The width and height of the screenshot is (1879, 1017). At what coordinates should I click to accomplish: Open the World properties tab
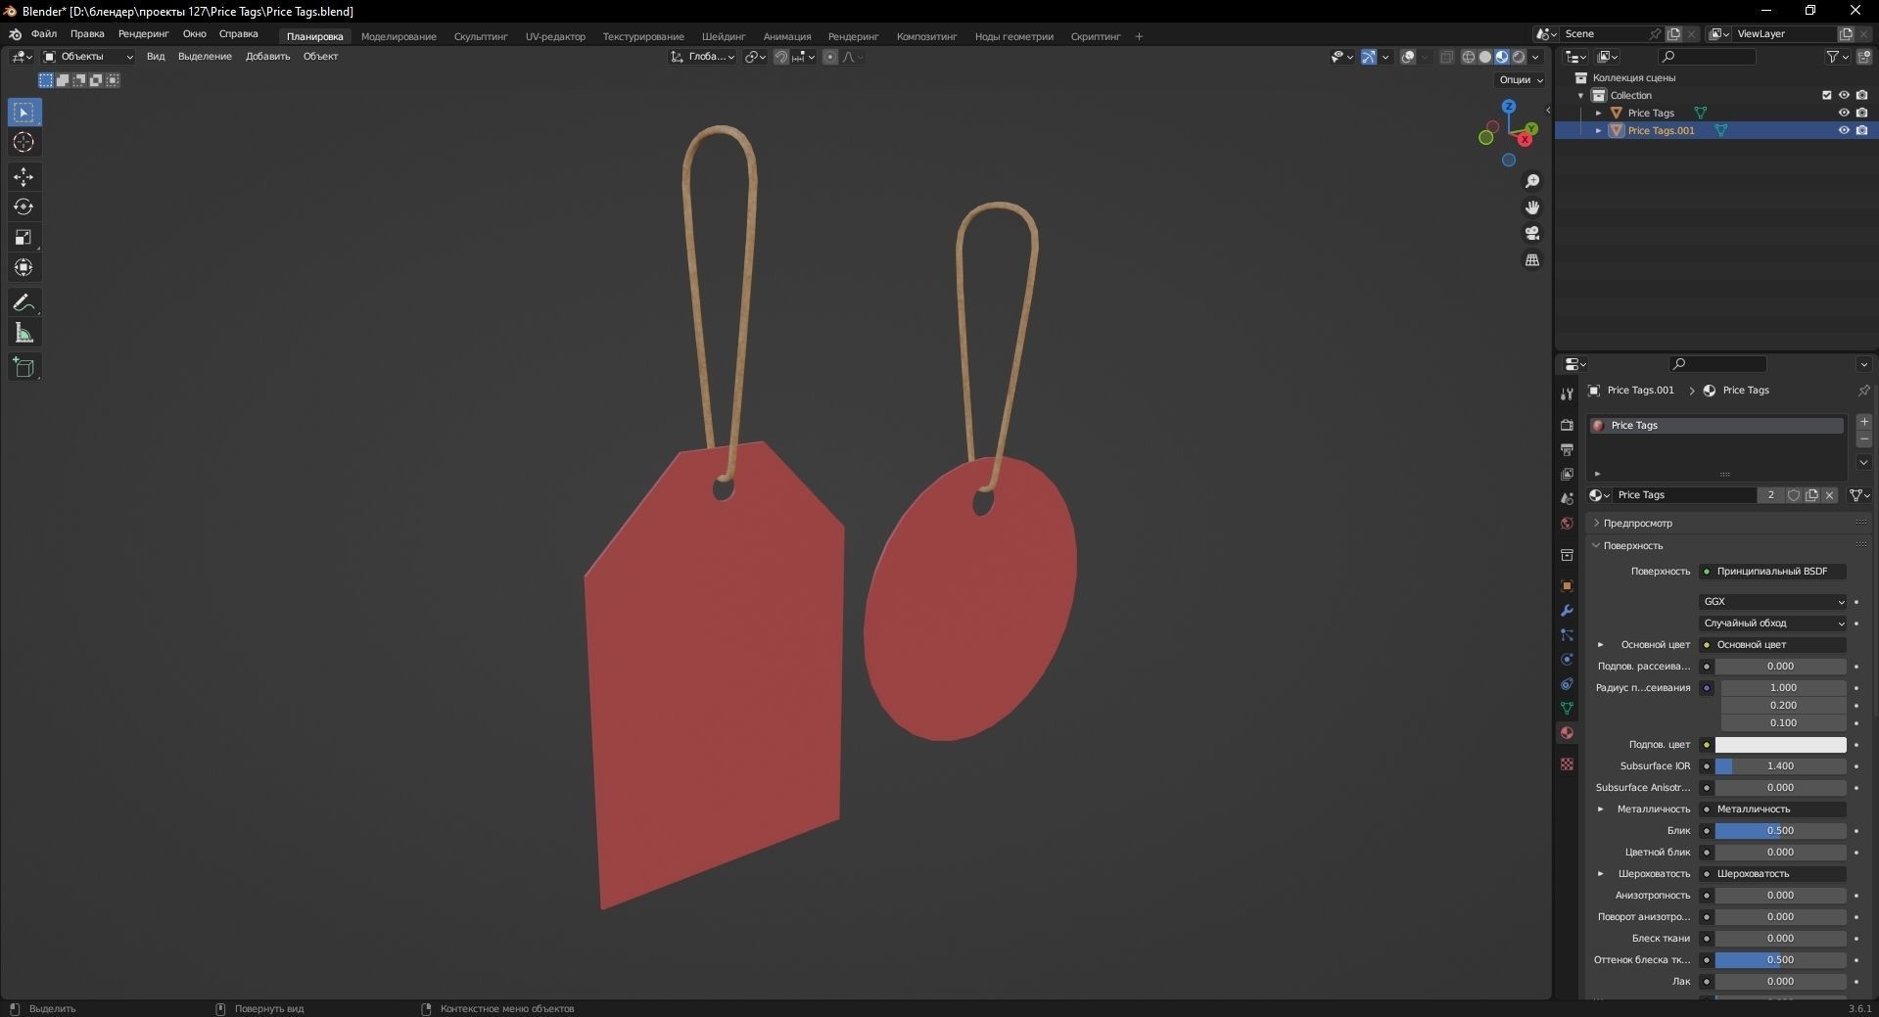coord(1566,525)
